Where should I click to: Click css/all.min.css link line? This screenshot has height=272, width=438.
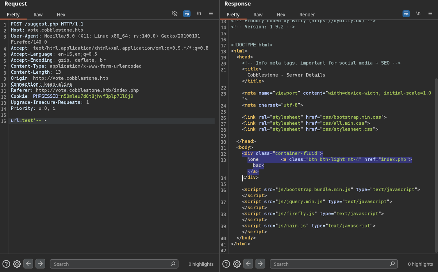tap(306, 124)
